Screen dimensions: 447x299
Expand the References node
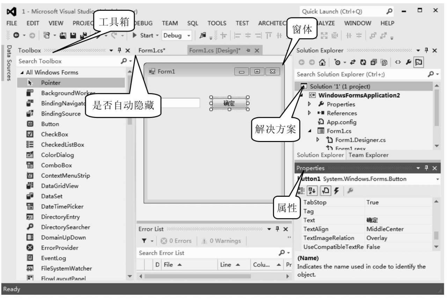tap(309, 113)
